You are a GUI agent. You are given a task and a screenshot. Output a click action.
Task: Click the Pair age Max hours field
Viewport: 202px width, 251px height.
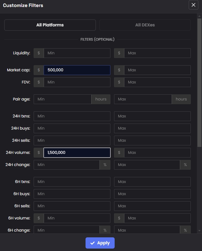click(143, 99)
